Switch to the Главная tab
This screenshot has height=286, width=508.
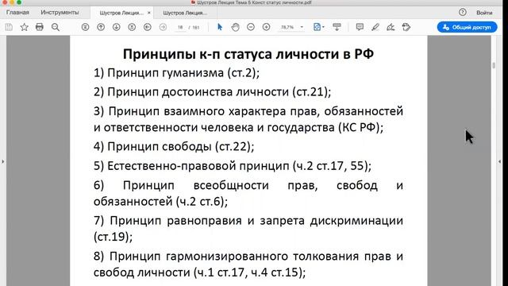17,13
